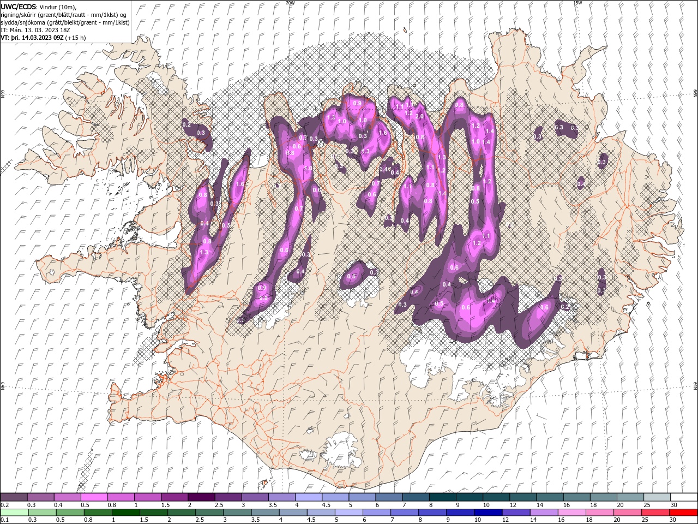Screen dimensions: 698x524
Task: Pick lower red legend swatch between 25 and 30
Action: [x=655, y=513]
